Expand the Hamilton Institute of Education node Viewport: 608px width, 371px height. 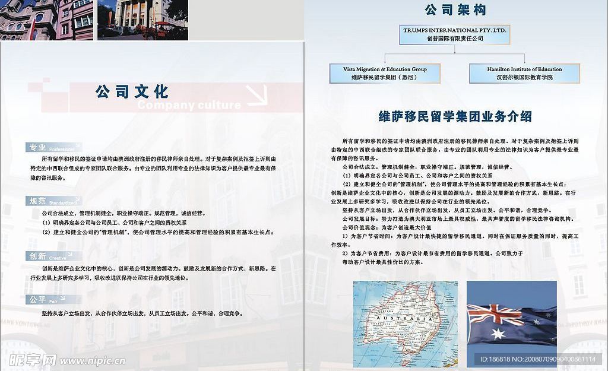(525, 73)
